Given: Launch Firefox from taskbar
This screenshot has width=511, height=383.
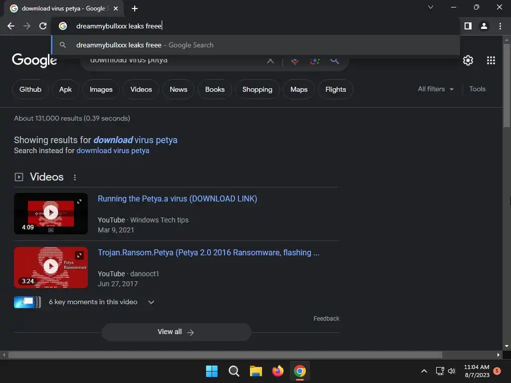Looking at the screenshot, I should point(277,371).
